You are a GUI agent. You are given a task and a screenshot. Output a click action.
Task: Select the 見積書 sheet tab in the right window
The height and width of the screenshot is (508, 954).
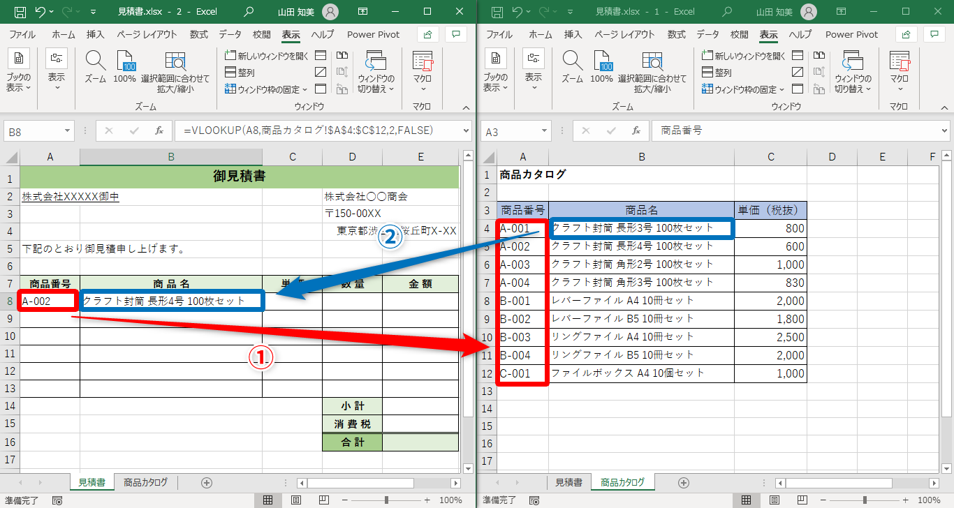[x=568, y=482]
